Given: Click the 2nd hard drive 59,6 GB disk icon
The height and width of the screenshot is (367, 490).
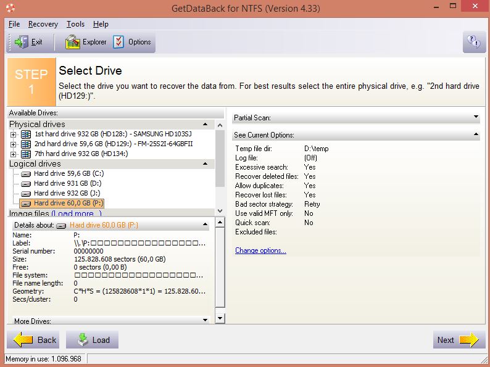Looking at the screenshot, I should (x=26, y=144).
